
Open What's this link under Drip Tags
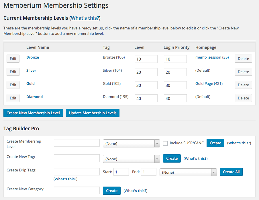tap(65, 179)
